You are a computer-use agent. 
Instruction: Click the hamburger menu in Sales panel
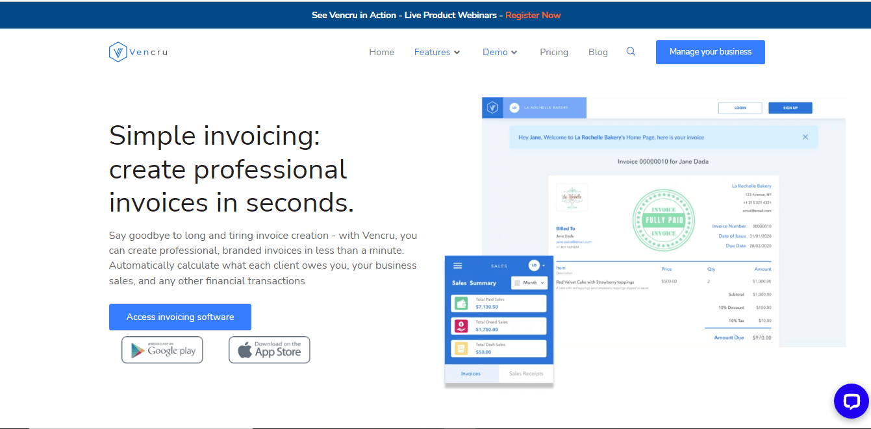[457, 265]
